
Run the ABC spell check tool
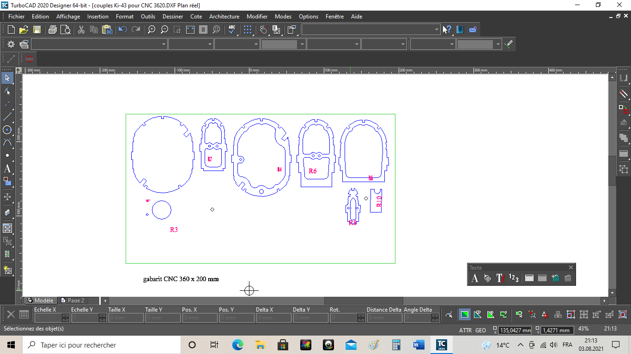(x=232, y=29)
